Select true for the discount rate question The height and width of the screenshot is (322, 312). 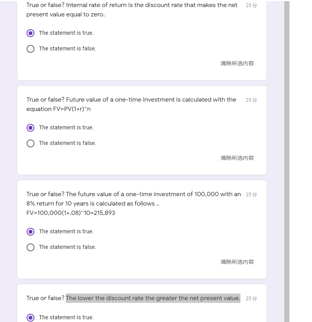tap(30, 318)
